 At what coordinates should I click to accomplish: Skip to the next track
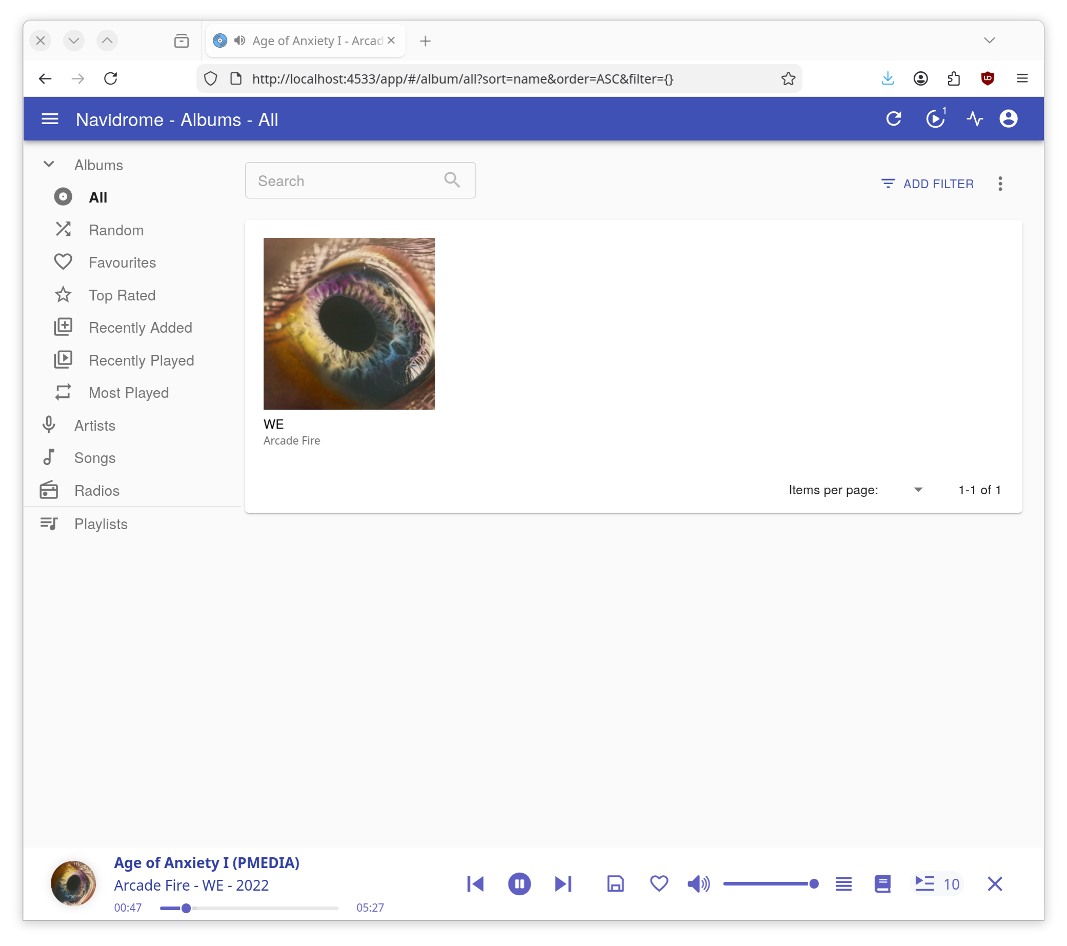(x=563, y=884)
